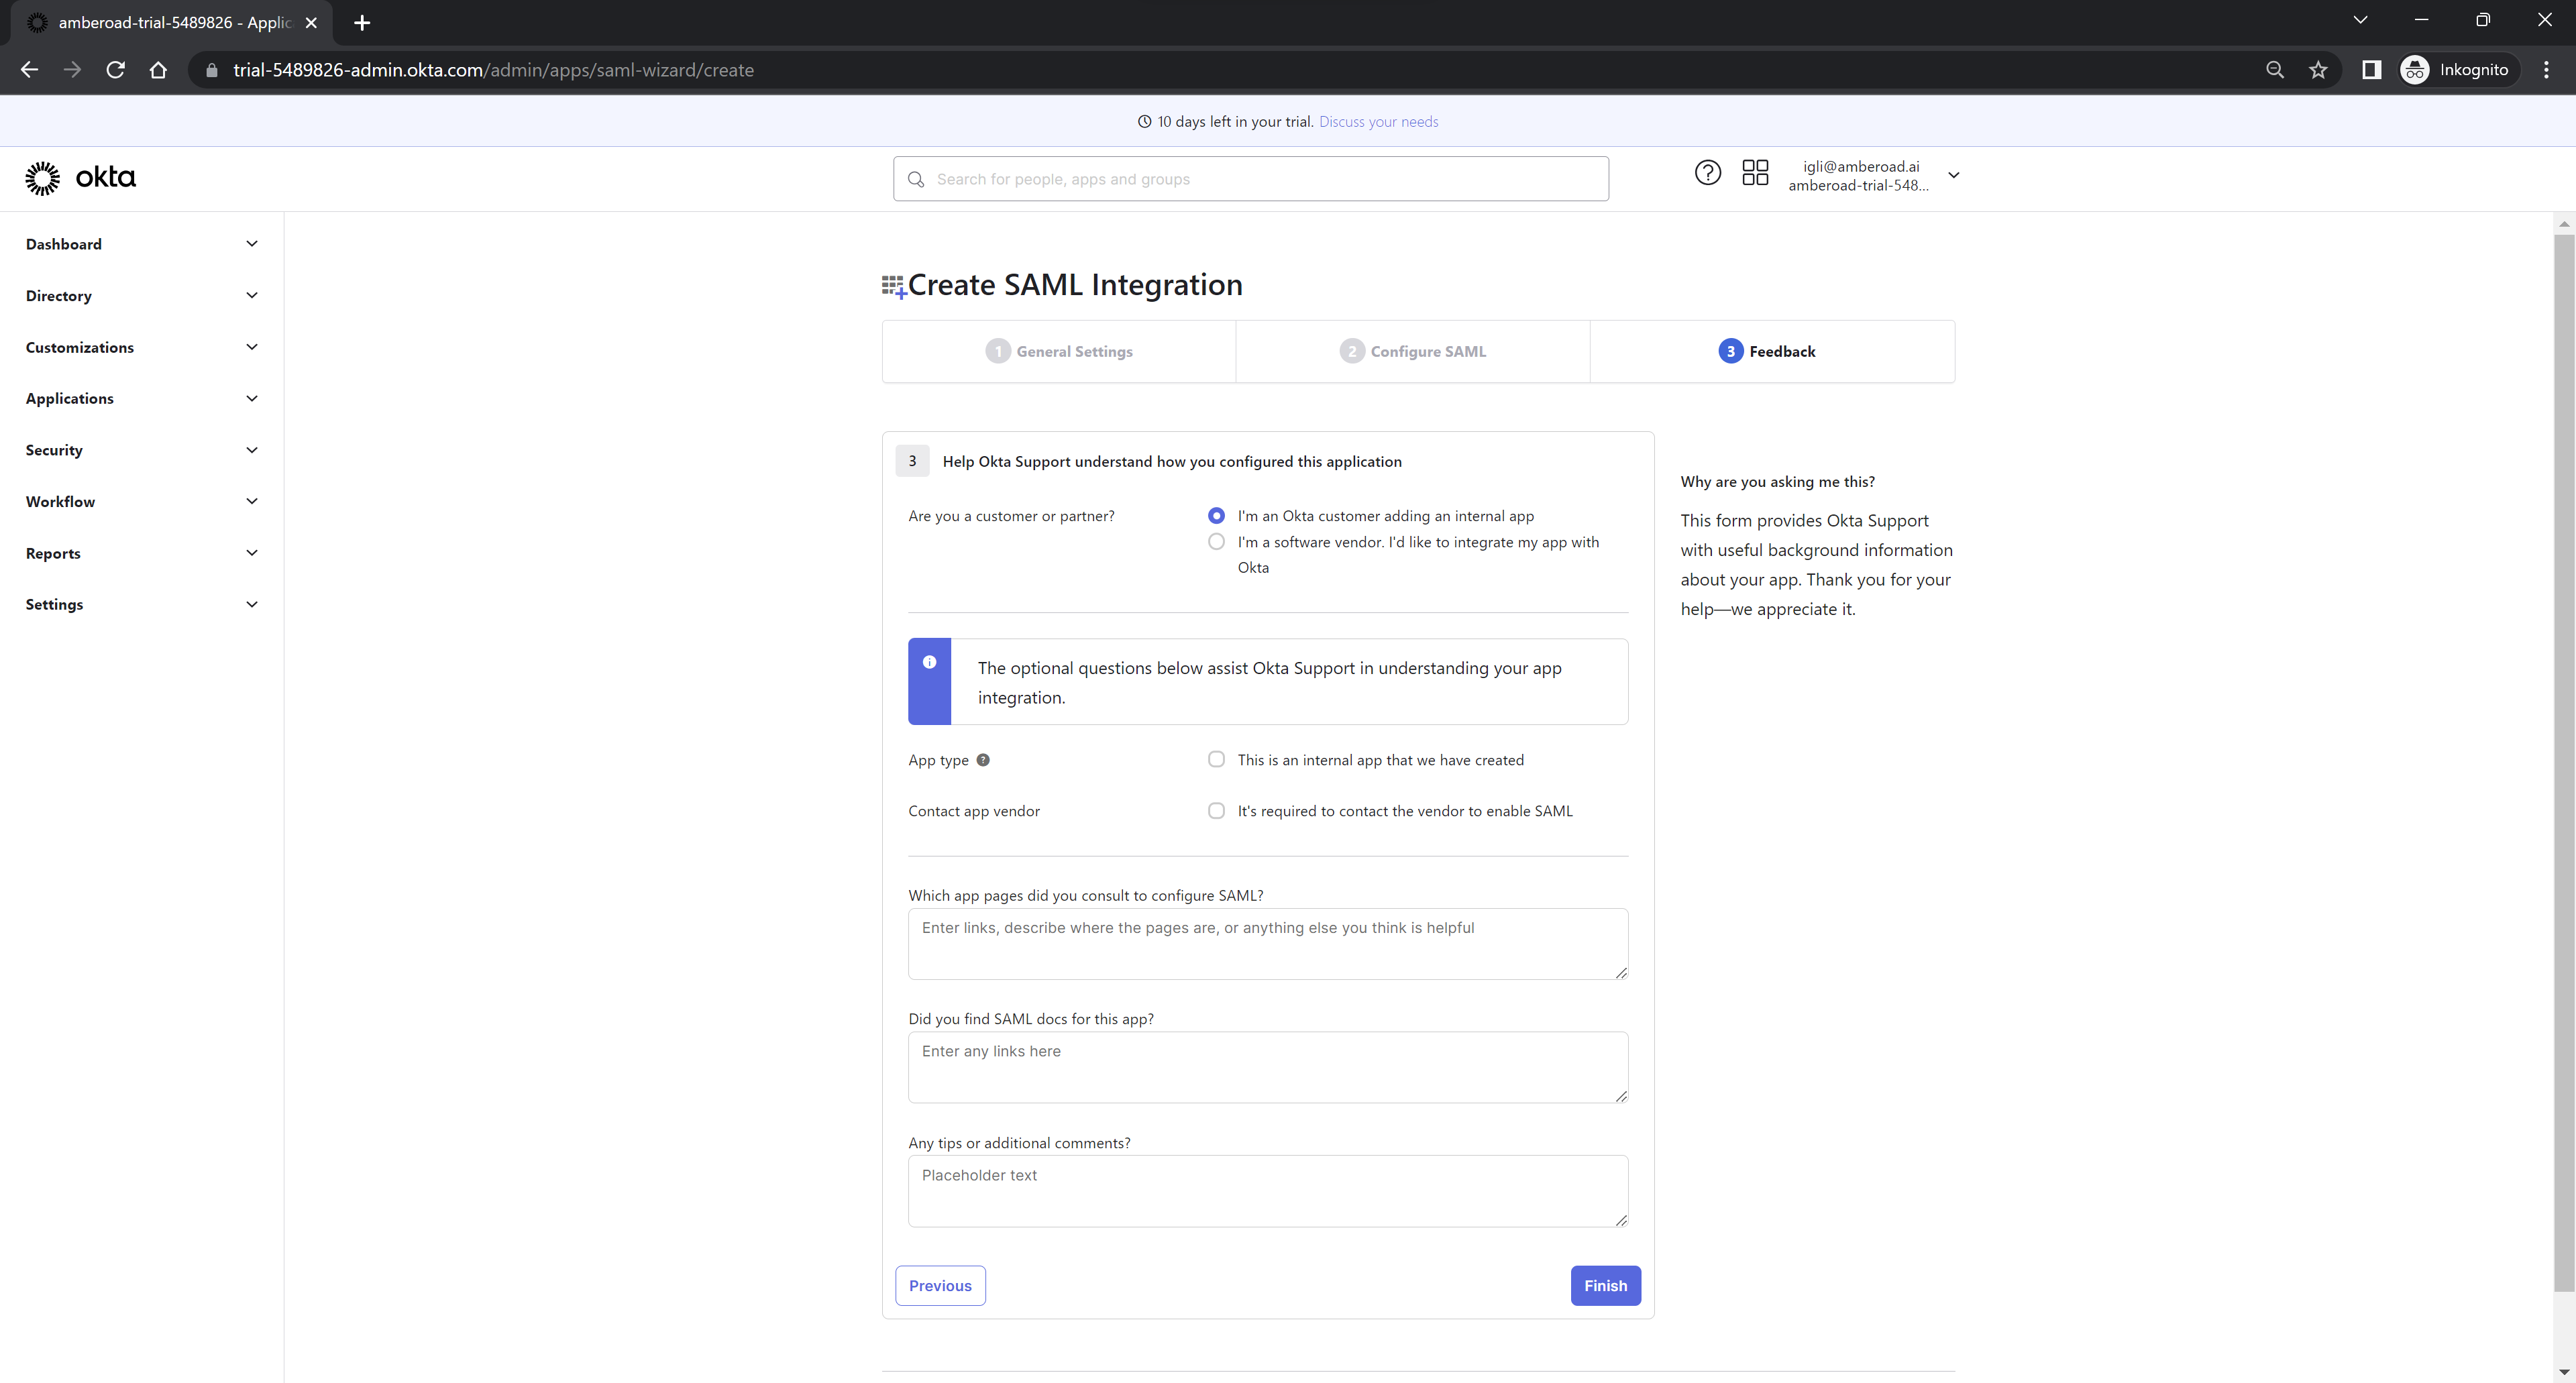Click the Previous button
Image resolution: width=2576 pixels, height=1383 pixels.
[x=940, y=1286]
